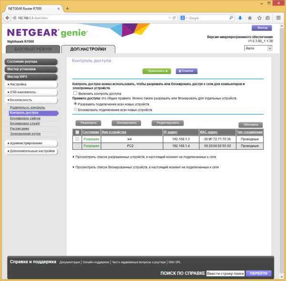
Task: Expand Дополнительные настройки section
Action: click(x=31, y=151)
